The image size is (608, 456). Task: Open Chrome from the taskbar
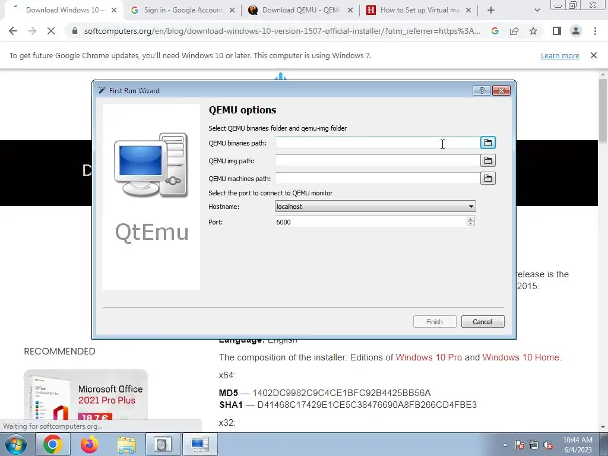coord(53,444)
